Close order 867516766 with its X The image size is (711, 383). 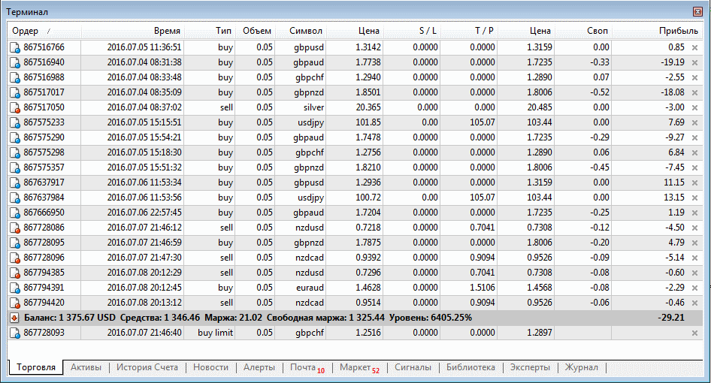[x=694, y=47]
